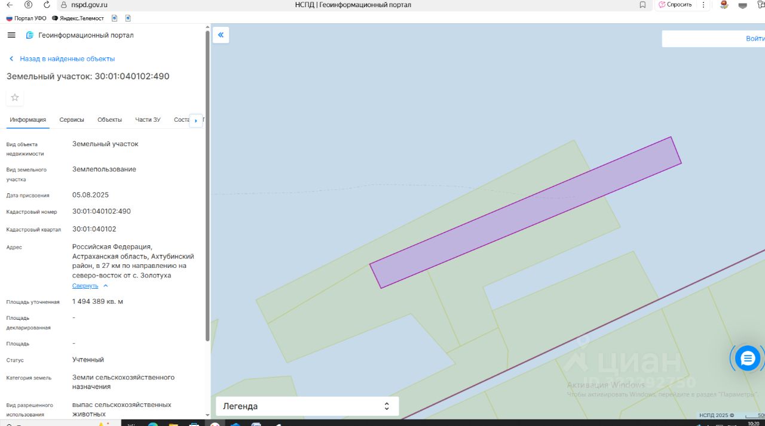Expand the Легенда dropdown
765x426 pixels.
[x=307, y=406]
